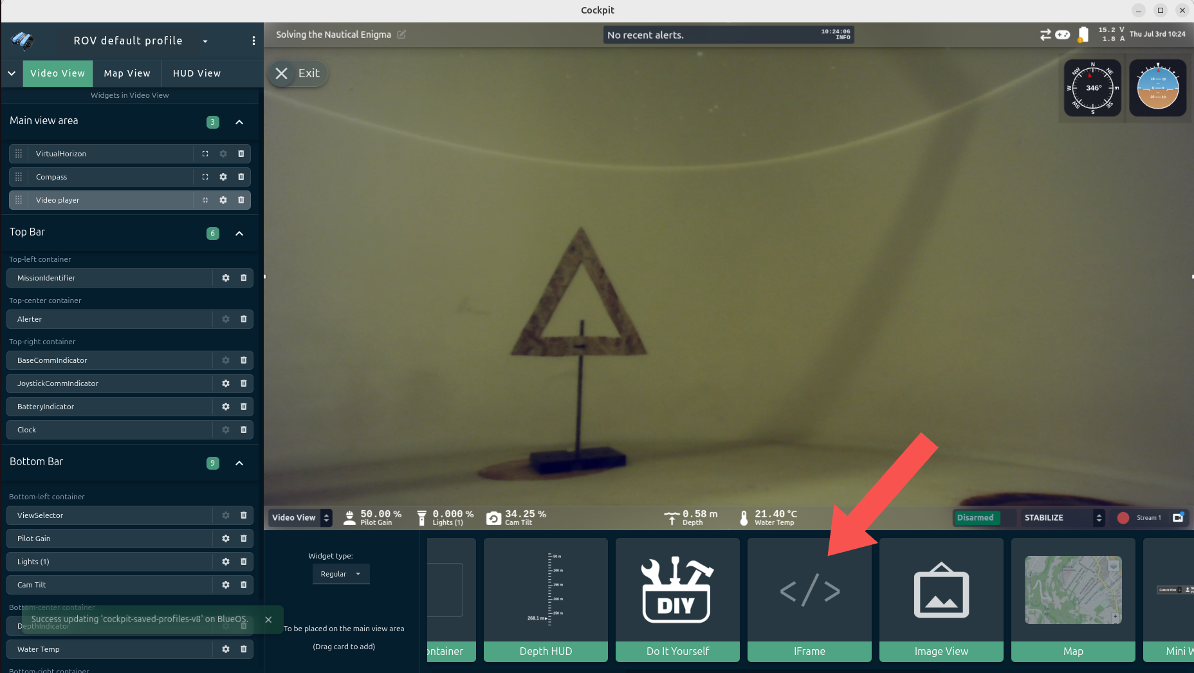The image size is (1194, 673).
Task: Open BatteryIndicator settings gear
Action: [226, 407]
